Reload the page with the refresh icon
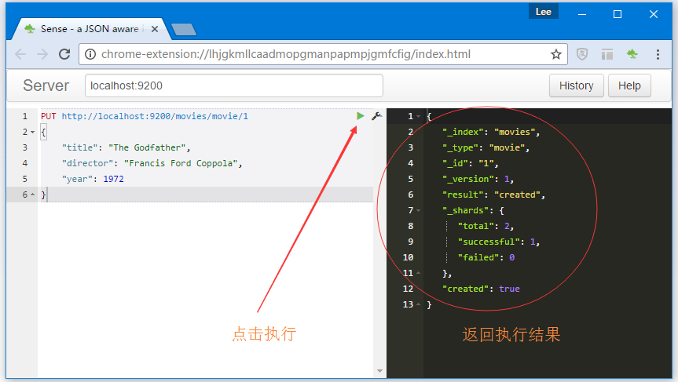678x382 pixels. tap(64, 54)
